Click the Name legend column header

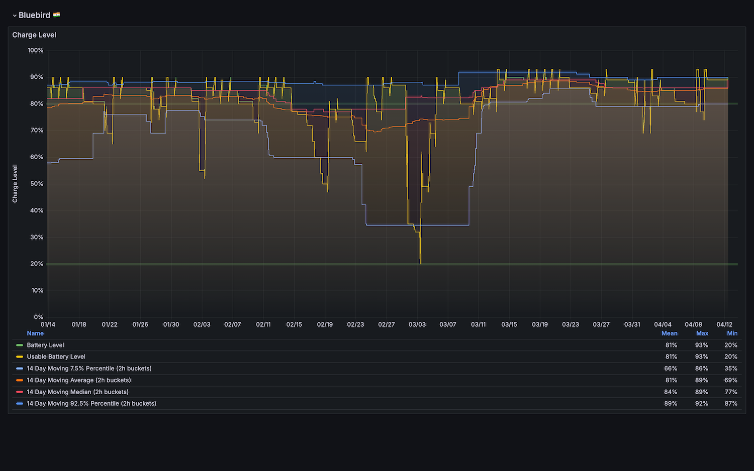35,333
